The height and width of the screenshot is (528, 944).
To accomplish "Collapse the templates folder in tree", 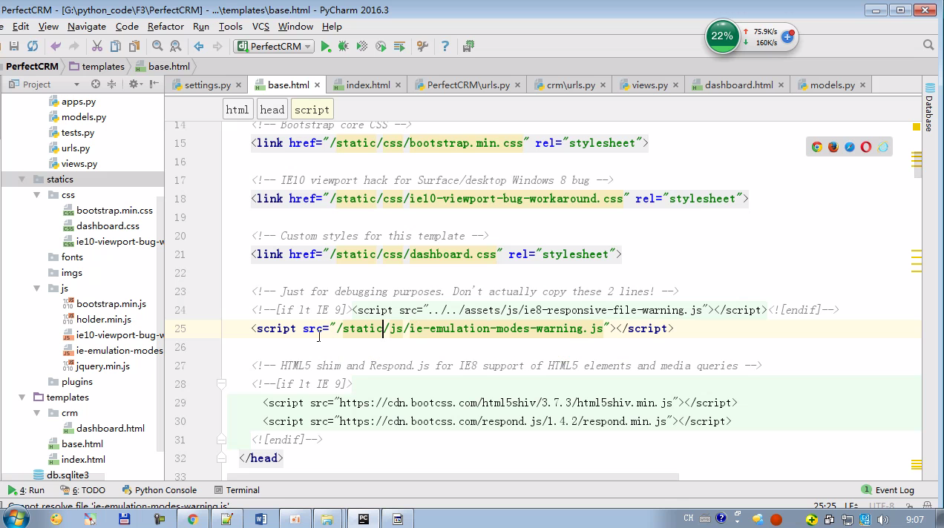I will [x=22, y=397].
